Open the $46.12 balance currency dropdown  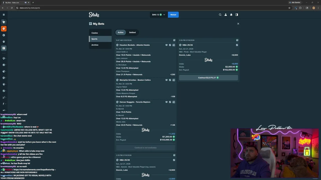[158, 15]
